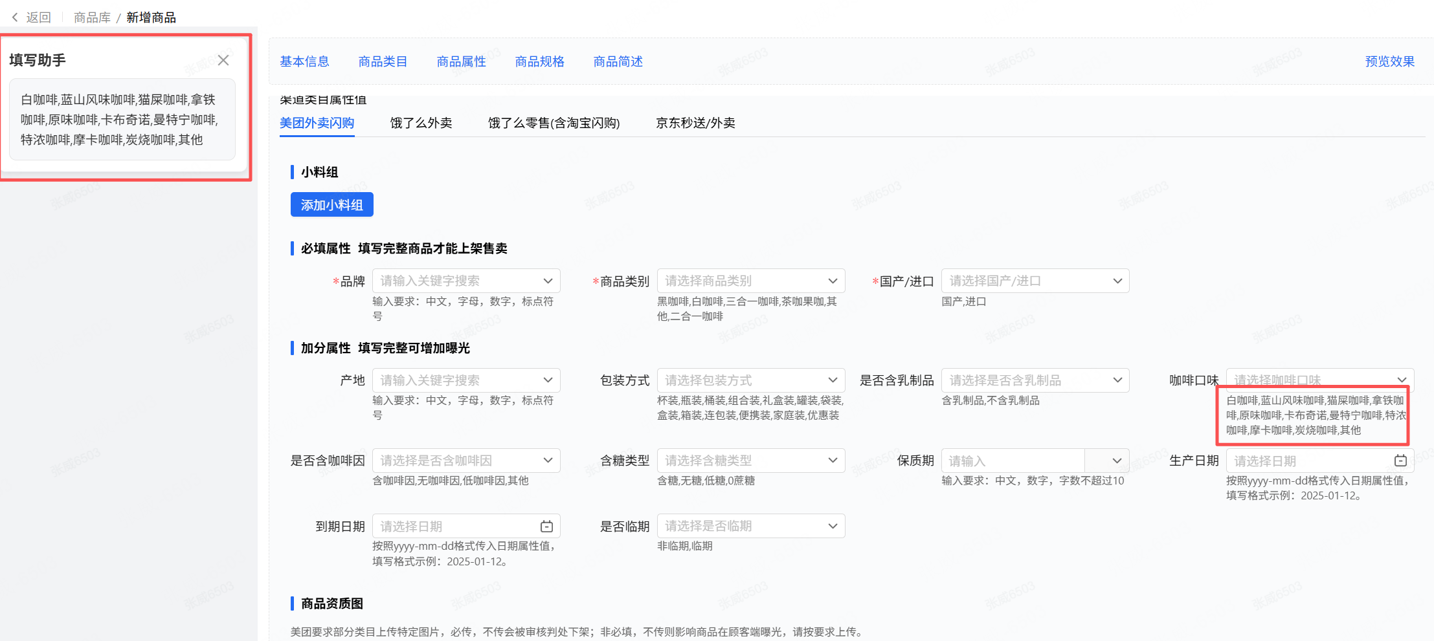Image resolution: width=1434 pixels, height=641 pixels.
Task: Expand 是否含咖啡因 dropdown
Action: [x=466, y=461]
